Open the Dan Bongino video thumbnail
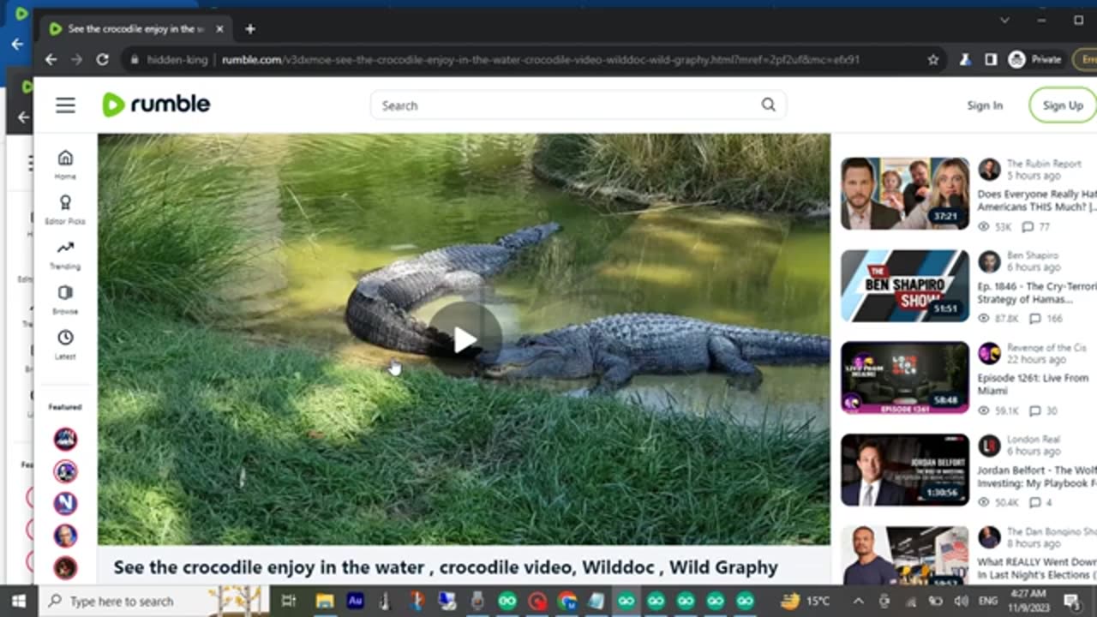 coord(905,555)
